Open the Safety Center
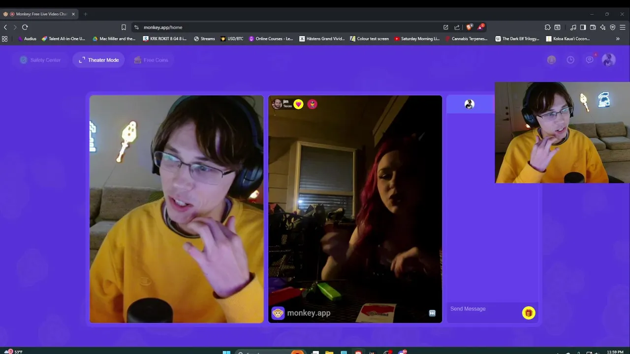Image resolution: width=630 pixels, height=354 pixels. [40, 60]
